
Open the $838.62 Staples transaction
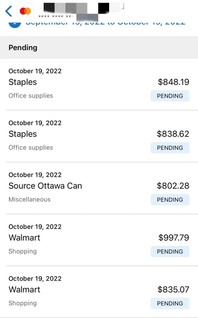pyautogui.click(x=99, y=136)
